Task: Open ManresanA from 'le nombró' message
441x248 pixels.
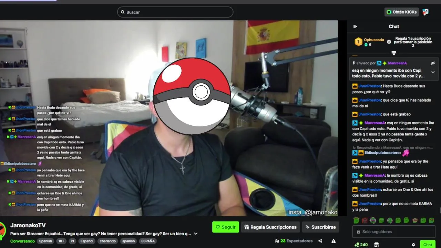Action: (374, 175)
